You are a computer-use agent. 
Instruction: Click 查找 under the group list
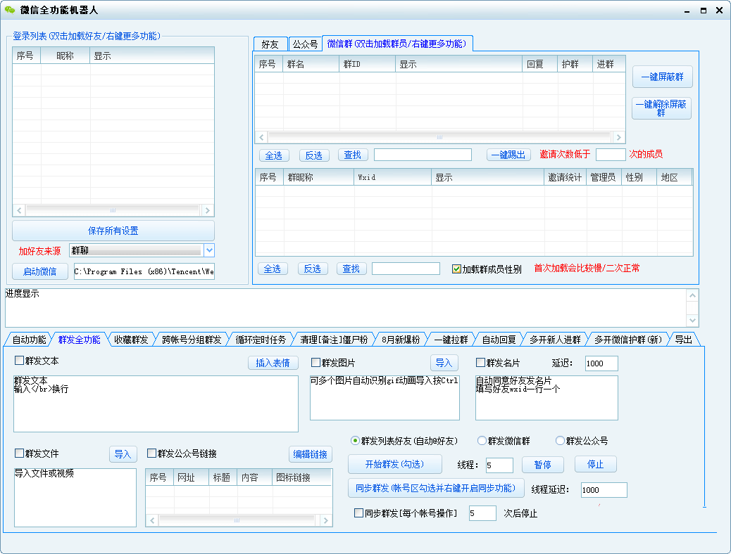(352, 155)
